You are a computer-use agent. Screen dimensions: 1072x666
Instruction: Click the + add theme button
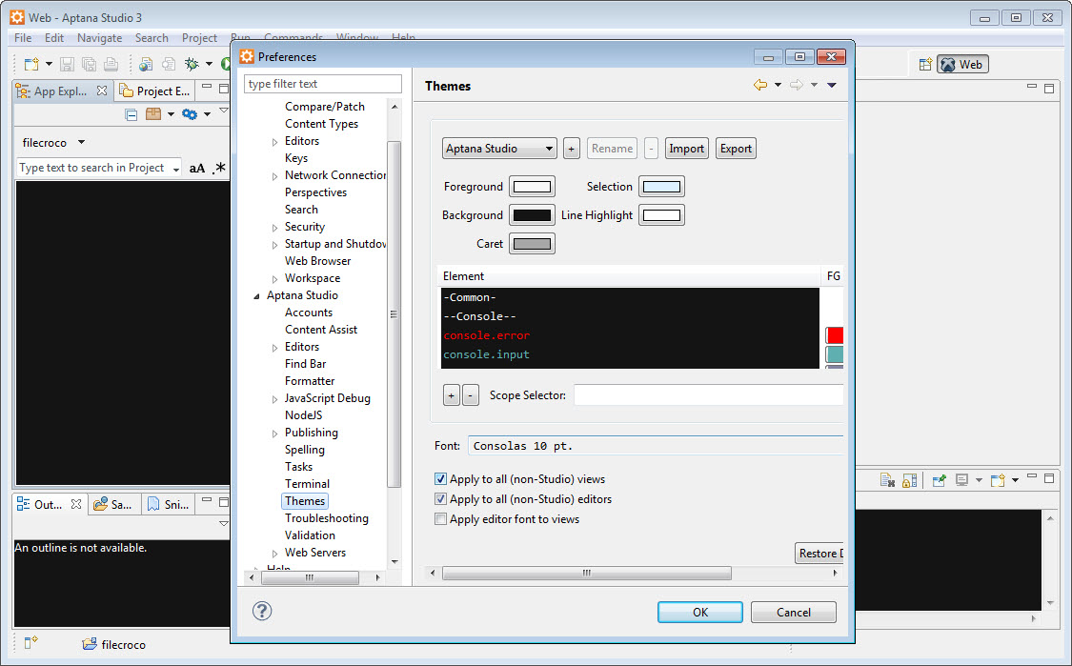pos(572,149)
